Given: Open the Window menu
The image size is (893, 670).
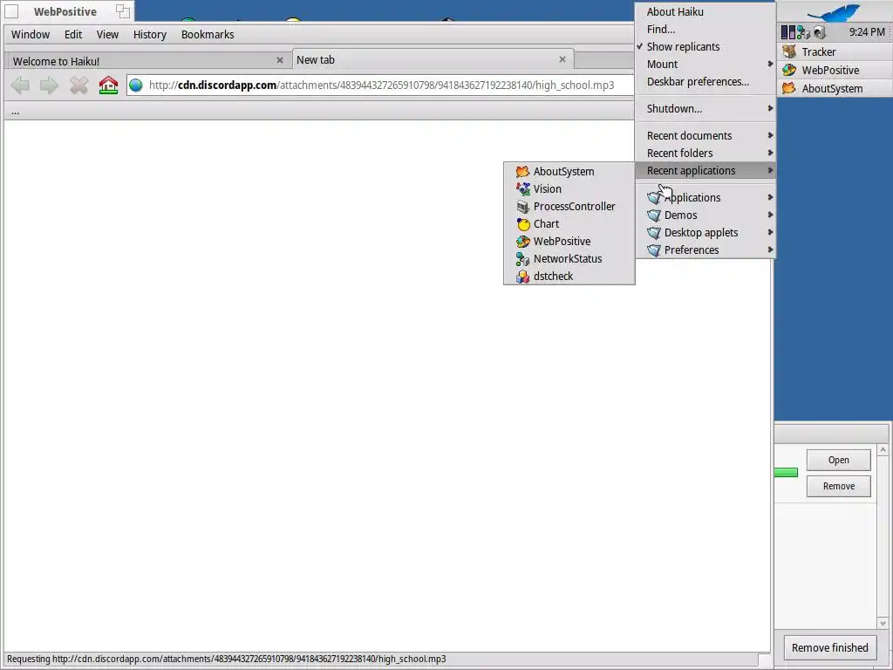Looking at the screenshot, I should [x=31, y=35].
